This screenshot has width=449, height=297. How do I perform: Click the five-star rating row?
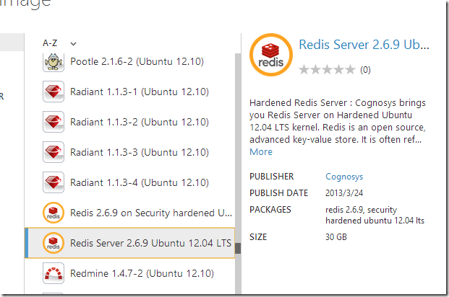coord(327,69)
